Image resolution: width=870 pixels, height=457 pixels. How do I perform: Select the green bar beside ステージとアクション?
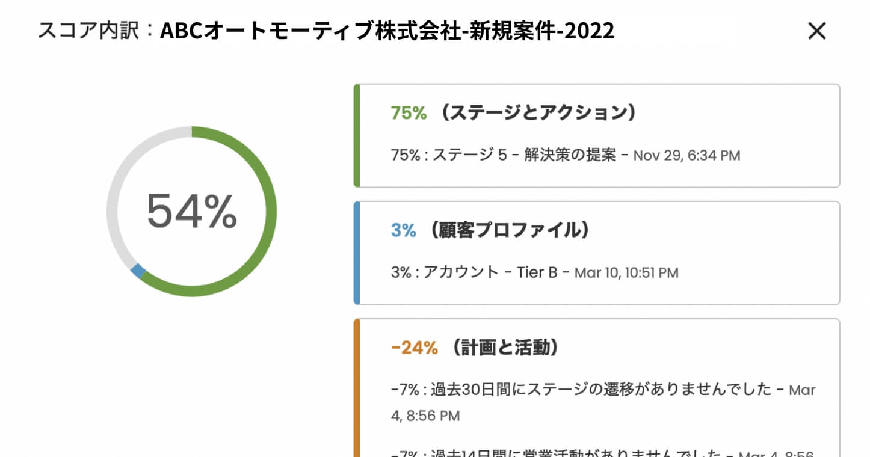[x=356, y=135]
